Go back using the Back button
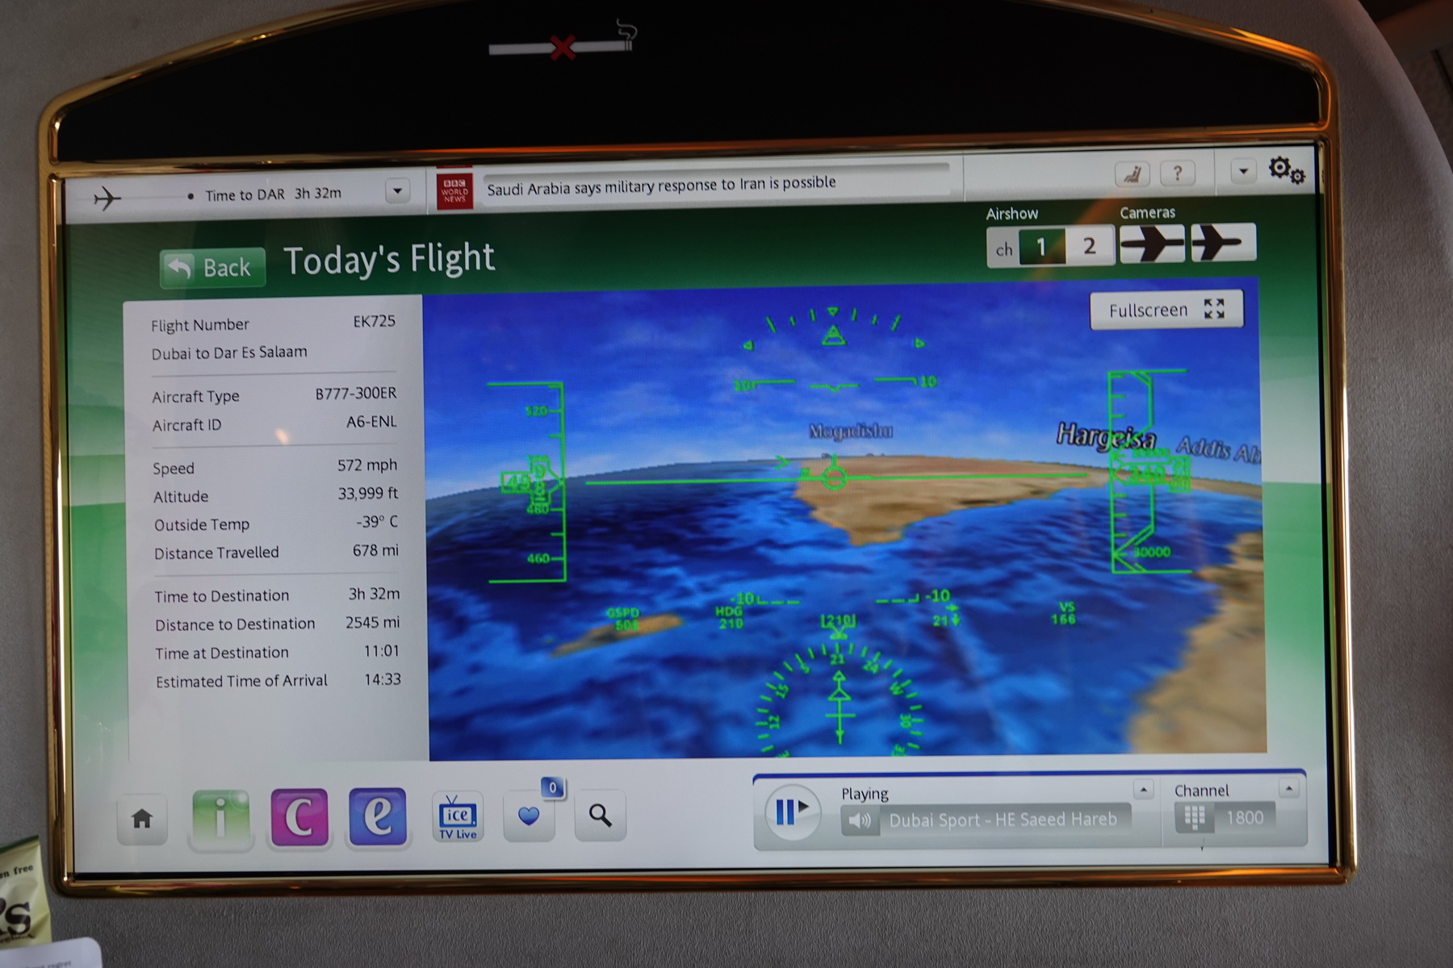The width and height of the screenshot is (1453, 968). click(x=212, y=267)
